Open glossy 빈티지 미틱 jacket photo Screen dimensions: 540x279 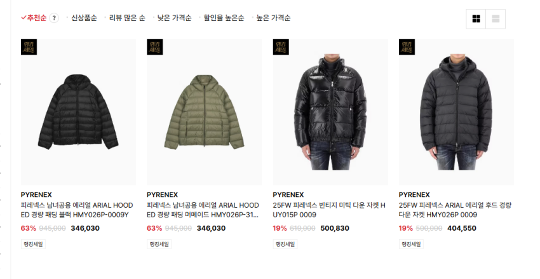click(x=330, y=112)
